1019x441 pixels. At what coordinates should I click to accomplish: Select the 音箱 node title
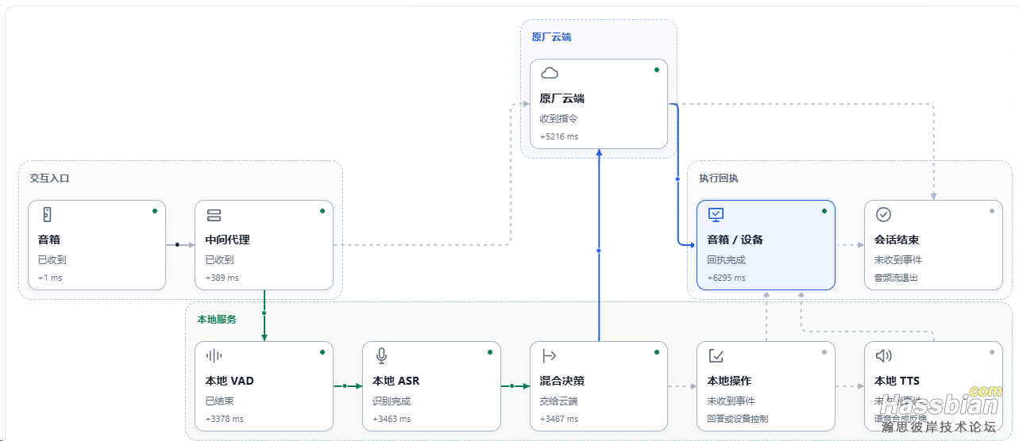tap(49, 240)
